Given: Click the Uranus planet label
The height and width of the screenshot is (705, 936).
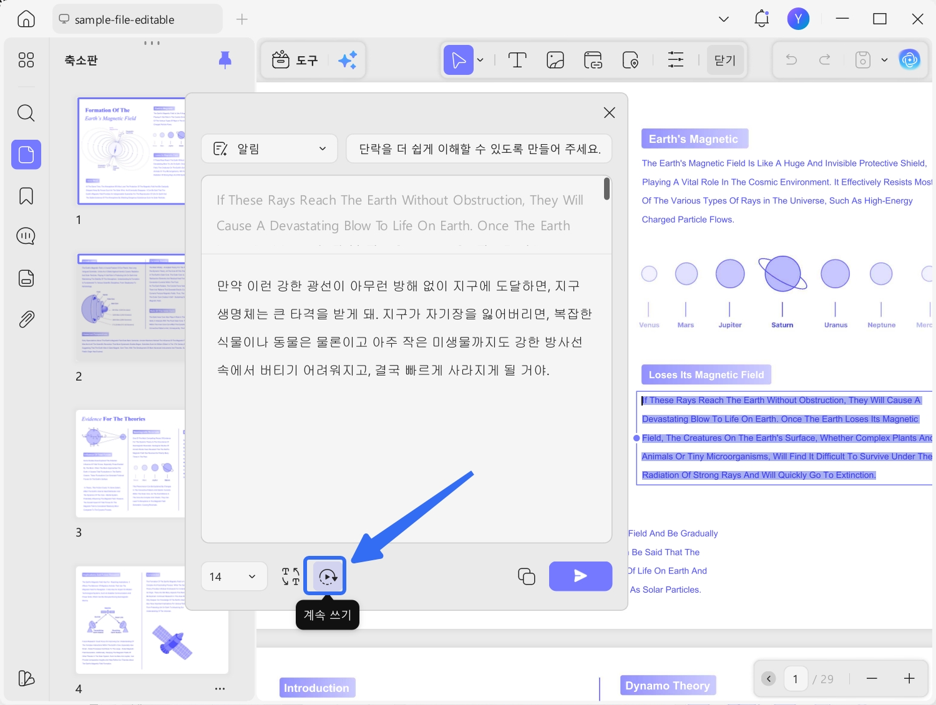Looking at the screenshot, I should (836, 325).
